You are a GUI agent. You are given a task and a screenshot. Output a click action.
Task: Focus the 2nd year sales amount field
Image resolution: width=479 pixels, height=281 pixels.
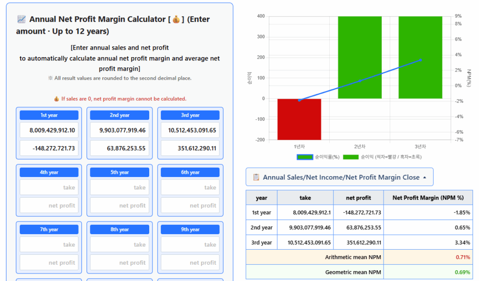120,130
